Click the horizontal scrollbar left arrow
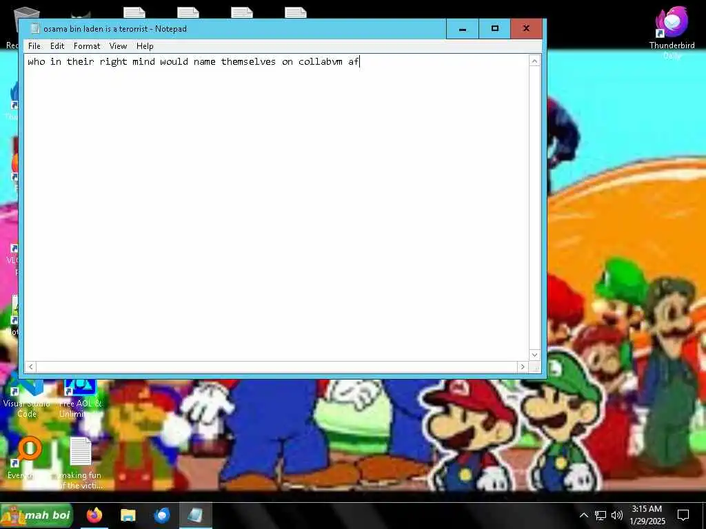The image size is (706, 529). (x=30, y=366)
